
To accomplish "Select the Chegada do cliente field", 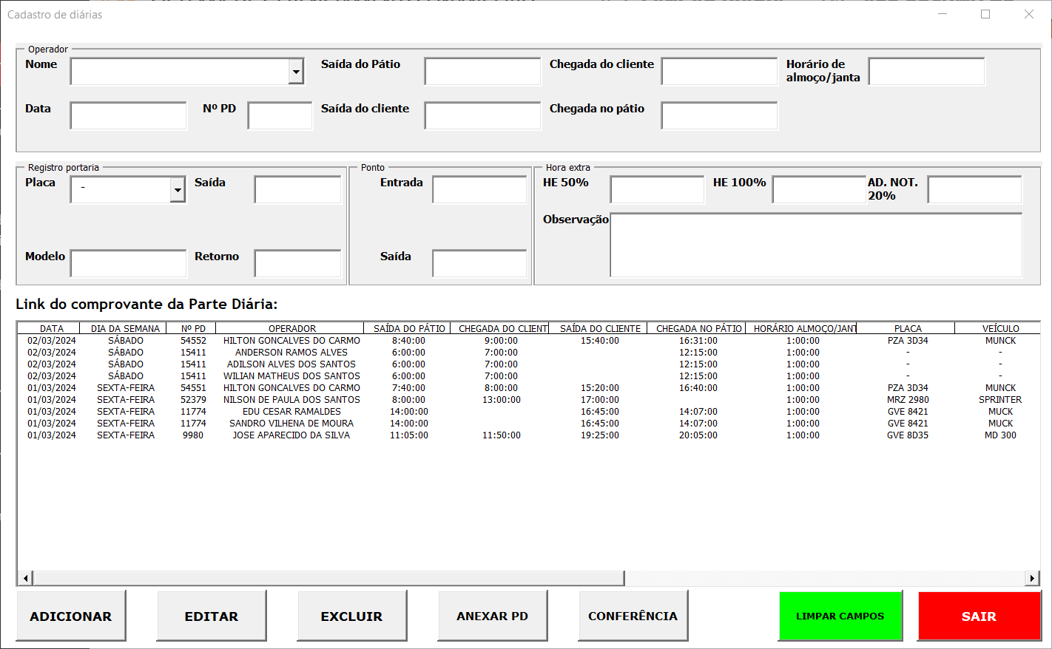I will (719, 72).
